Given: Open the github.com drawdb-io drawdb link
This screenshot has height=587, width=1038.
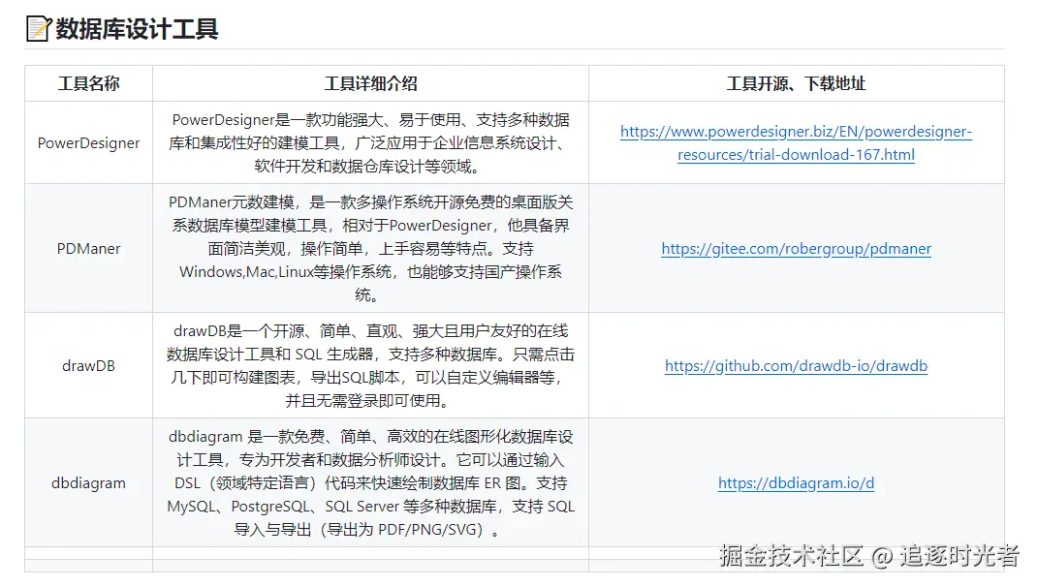Looking at the screenshot, I should (x=796, y=366).
